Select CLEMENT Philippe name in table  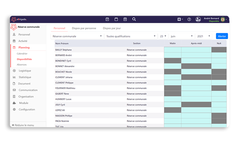click(x=64, y=83)
